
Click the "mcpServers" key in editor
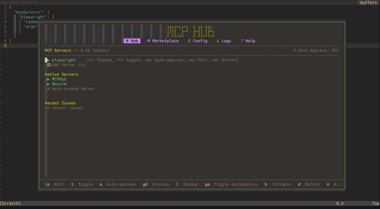pyautogui.click(x=28, y=12)
